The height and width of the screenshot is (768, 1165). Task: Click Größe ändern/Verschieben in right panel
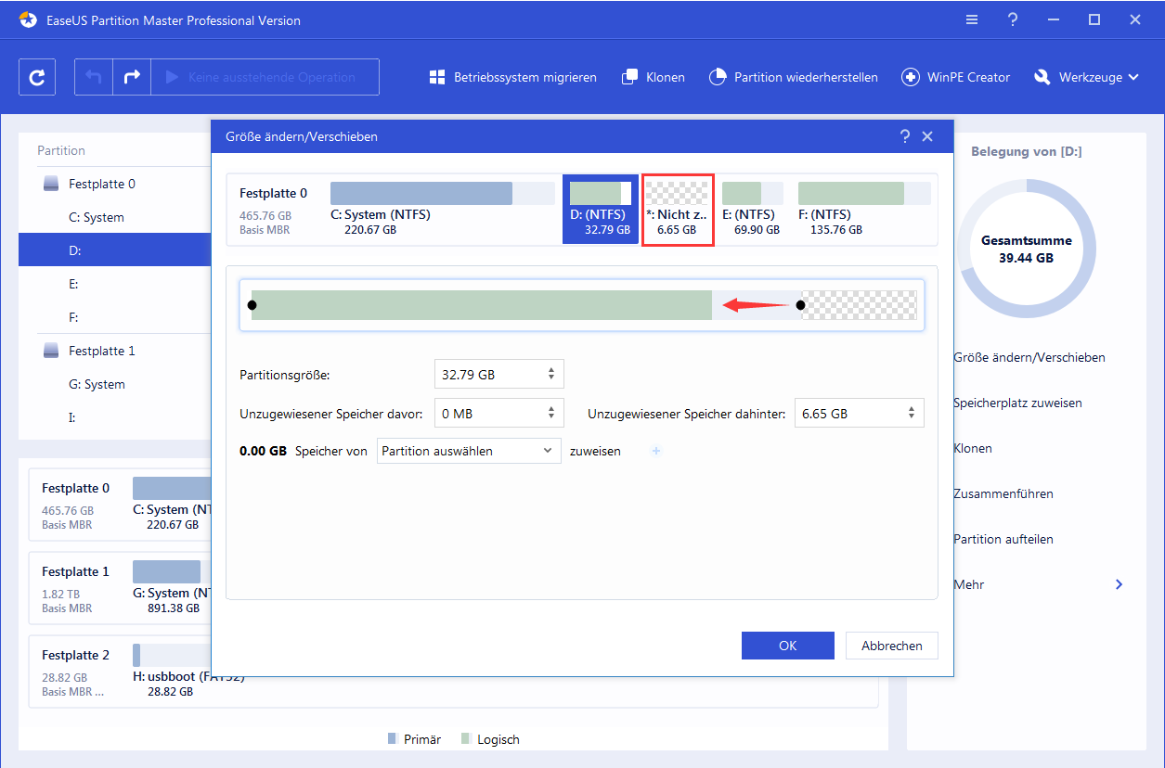pyautogui.click(x=1029, y=357)
